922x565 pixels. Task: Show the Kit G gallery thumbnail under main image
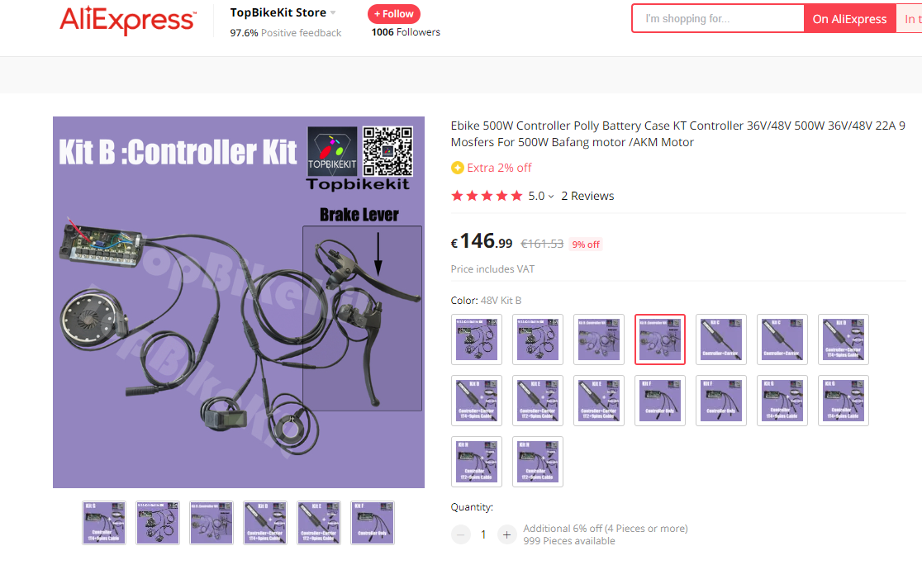tap(104, 523)
